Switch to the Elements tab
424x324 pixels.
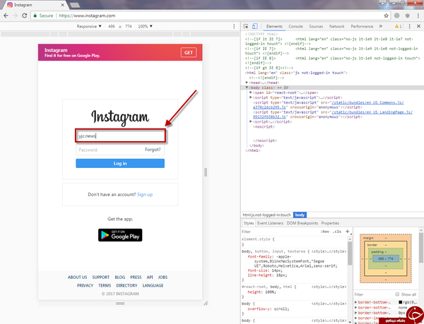[274, 26]
